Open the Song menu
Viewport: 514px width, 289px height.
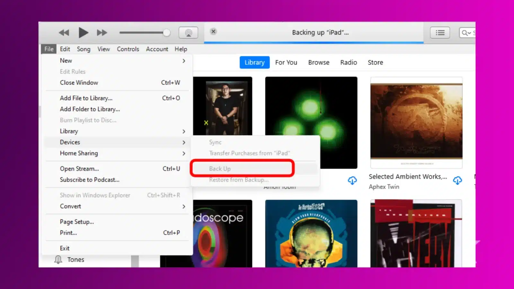pos(84,49)
